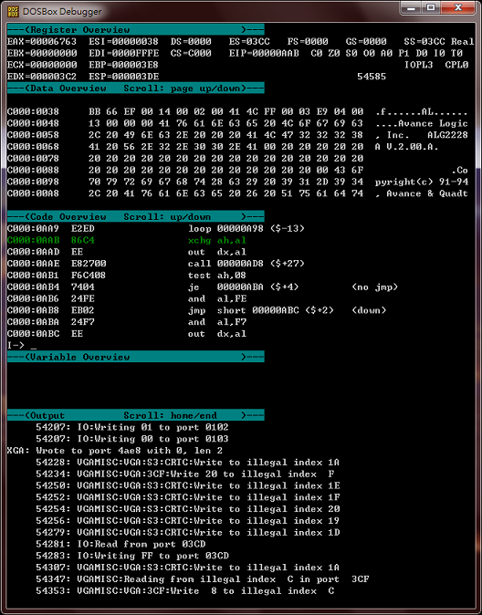Select the EAX=00006763 register value
The width and height of the screenshot is (482, 615).
pos(42,42)
